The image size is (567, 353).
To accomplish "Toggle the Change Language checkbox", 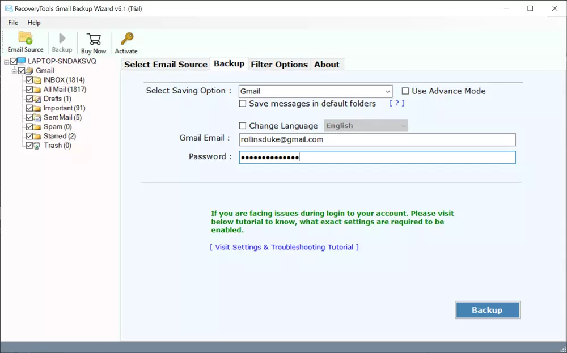I will tap(243, 126).
